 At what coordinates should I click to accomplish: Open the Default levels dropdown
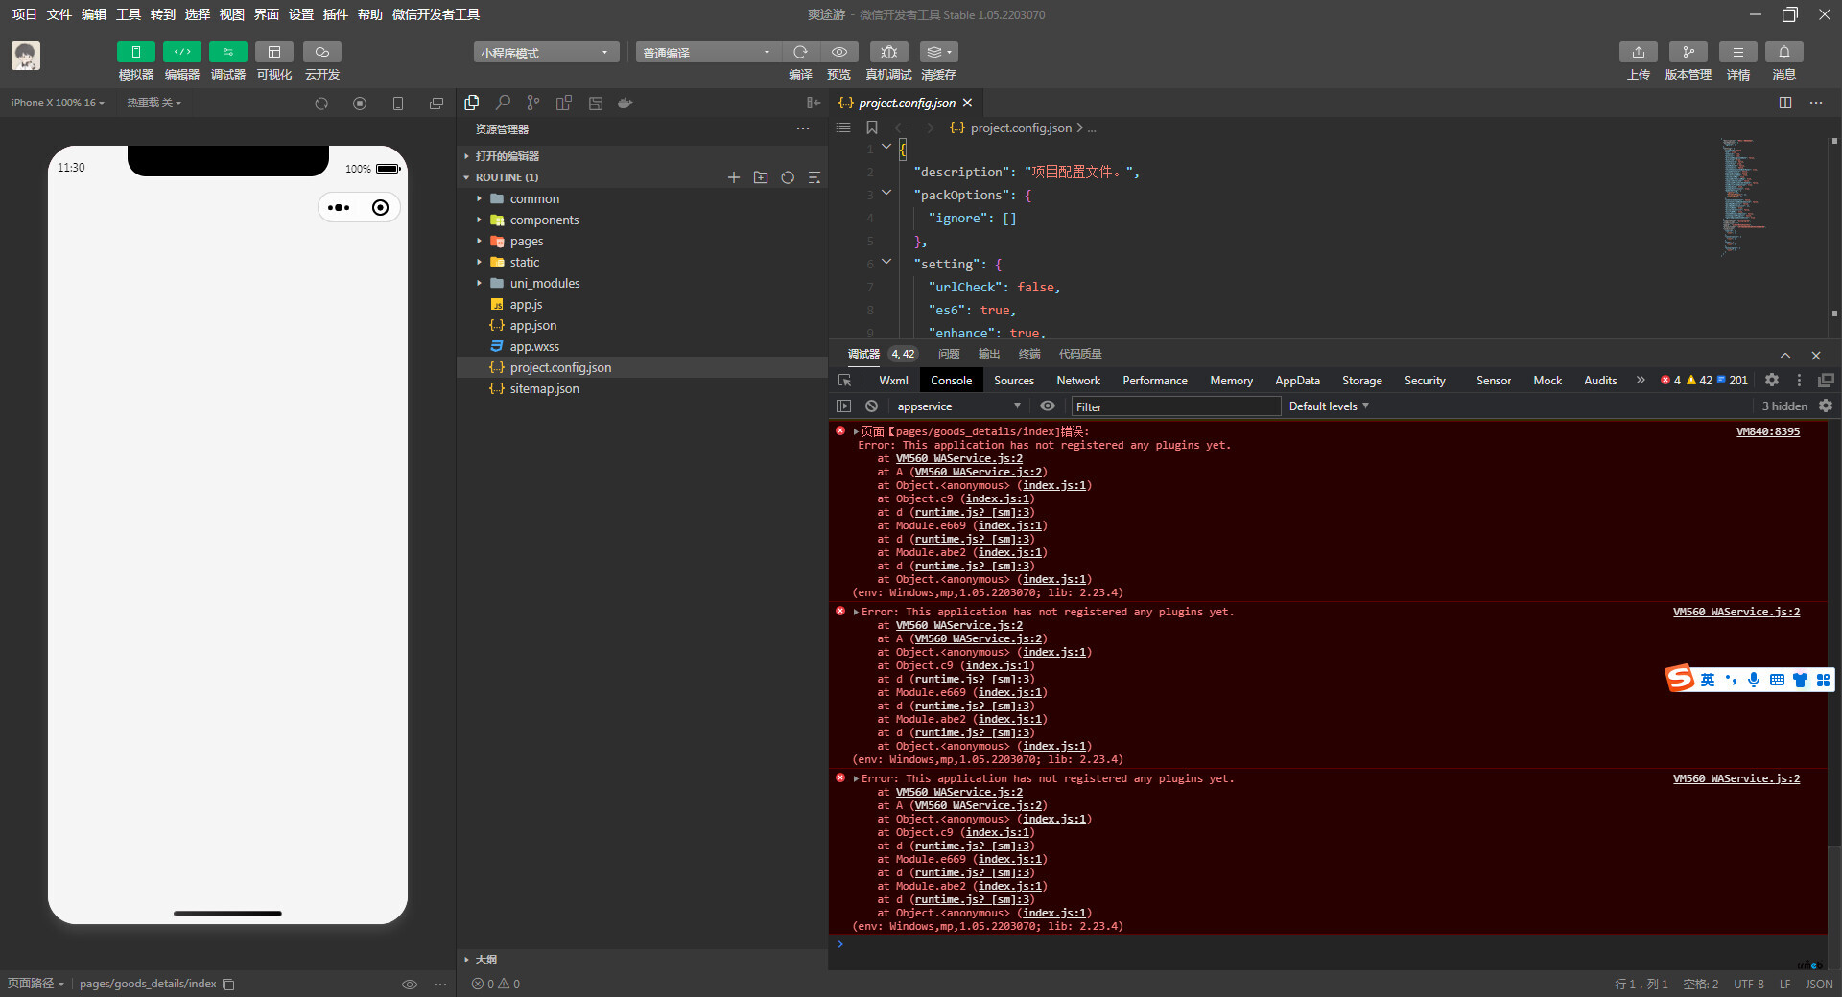(1329, 406)
